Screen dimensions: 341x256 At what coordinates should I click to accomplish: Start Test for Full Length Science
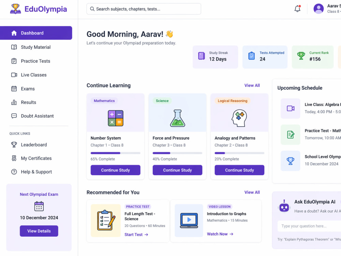coord(136,234)
